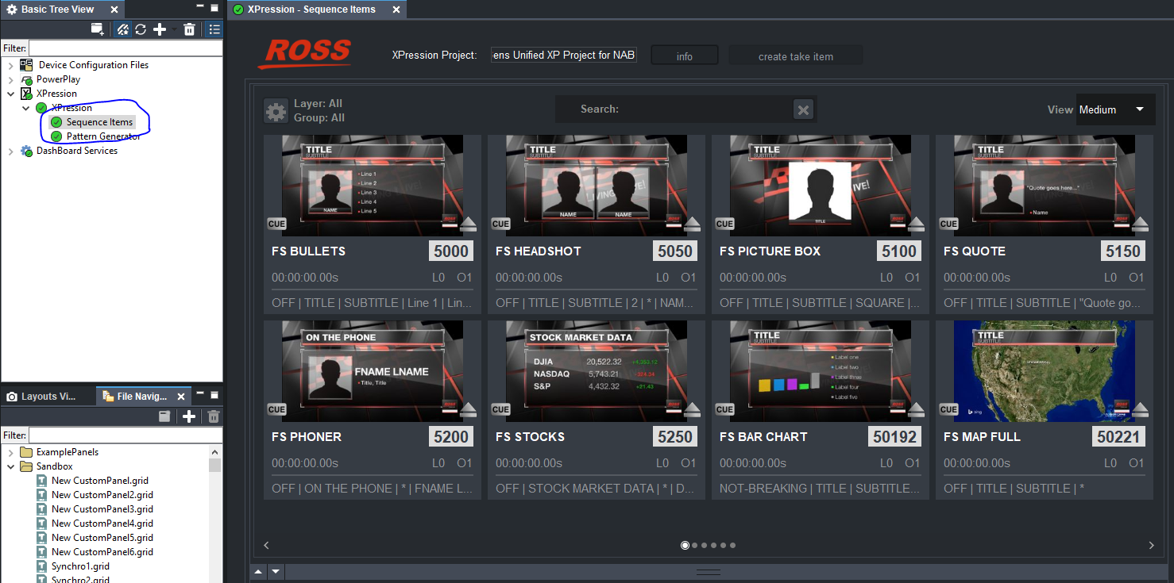Click the ID number 50192
This screenshot has height=583, width=1174.
(x=895, y=436)
